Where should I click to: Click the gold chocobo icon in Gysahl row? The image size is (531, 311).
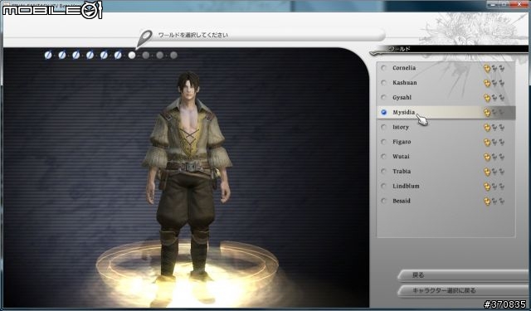pyautogui.click(x=487, y=98)
